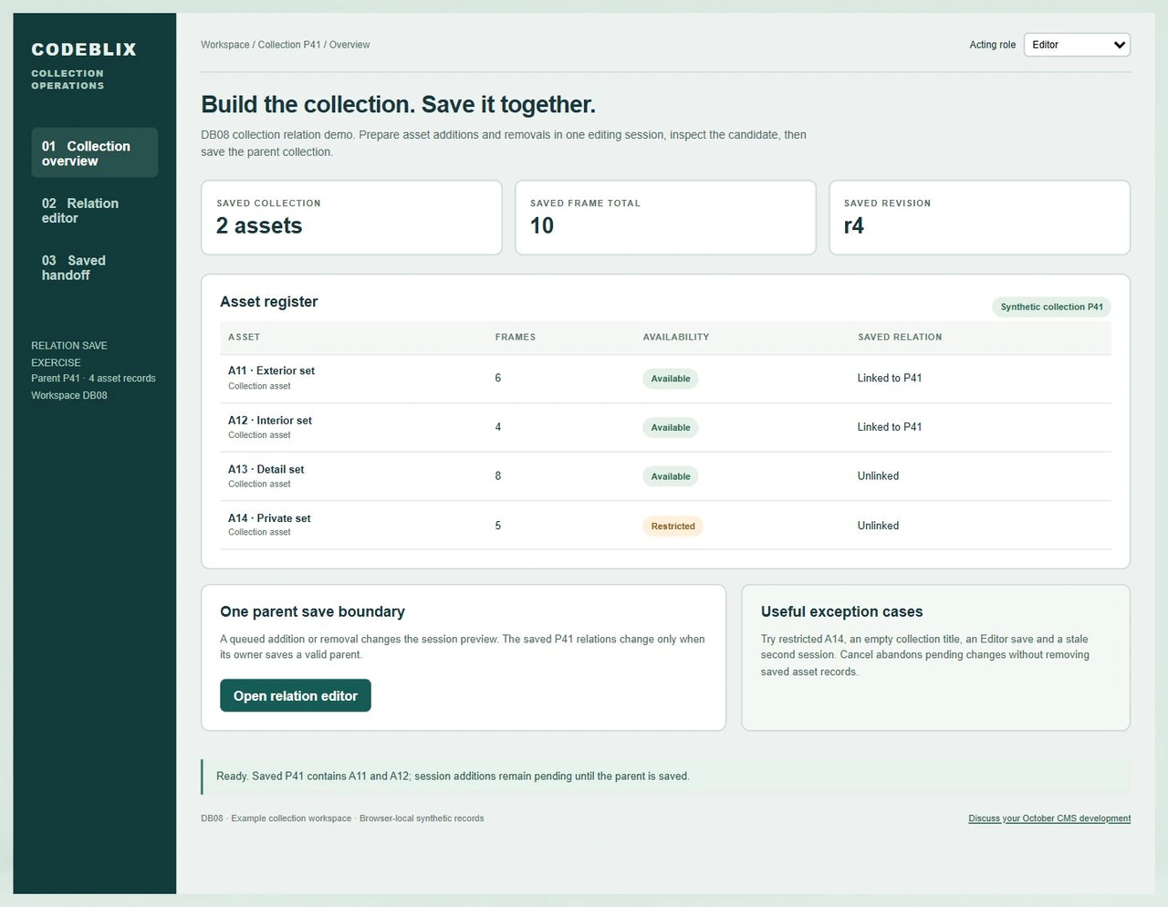Click frames value 5 for A14
1168x907 pixels.
point(497,526)
